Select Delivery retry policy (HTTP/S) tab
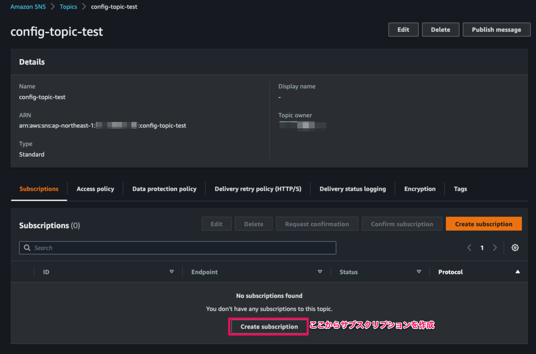The width and height of the screenshot is (536, 354). click(x=258, y=189)
